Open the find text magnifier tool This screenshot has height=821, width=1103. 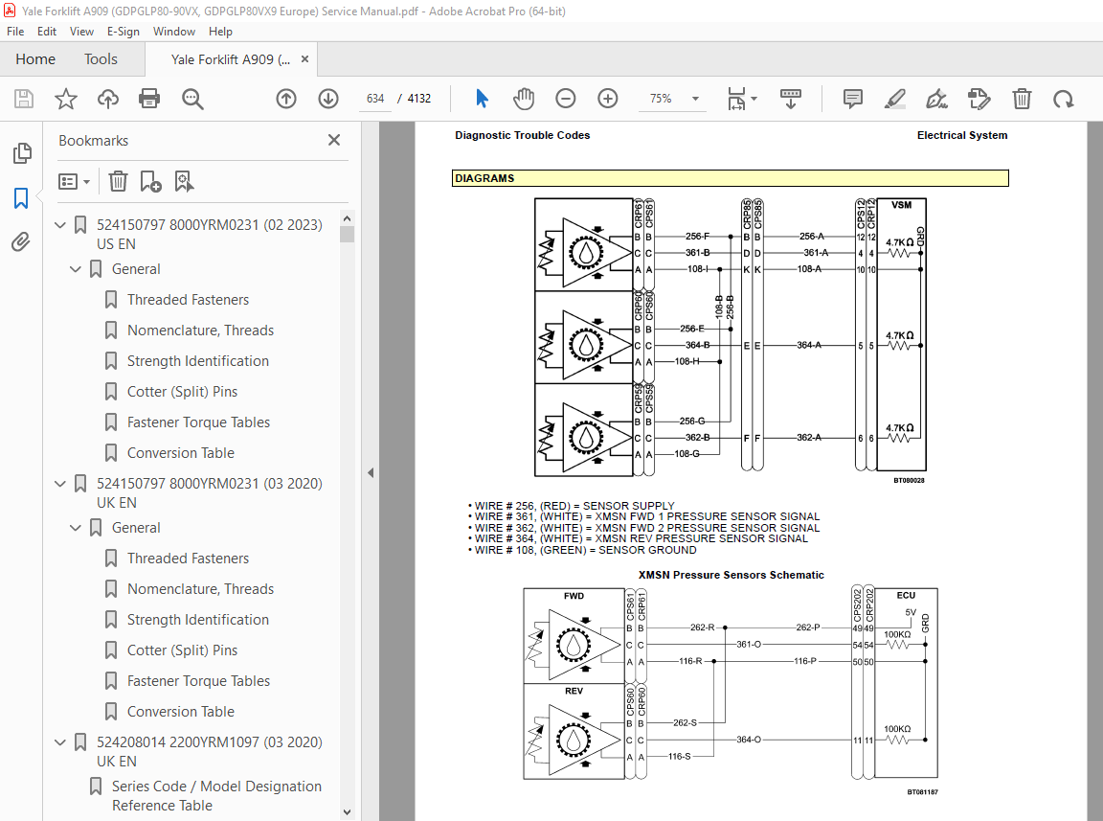point(192,99)
